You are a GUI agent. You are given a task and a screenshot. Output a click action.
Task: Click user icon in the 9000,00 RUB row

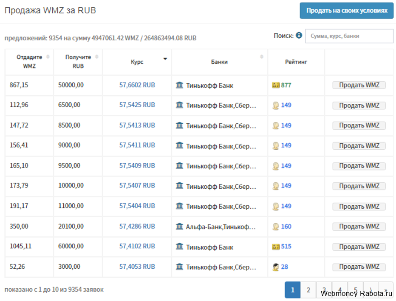click(275, 145)
